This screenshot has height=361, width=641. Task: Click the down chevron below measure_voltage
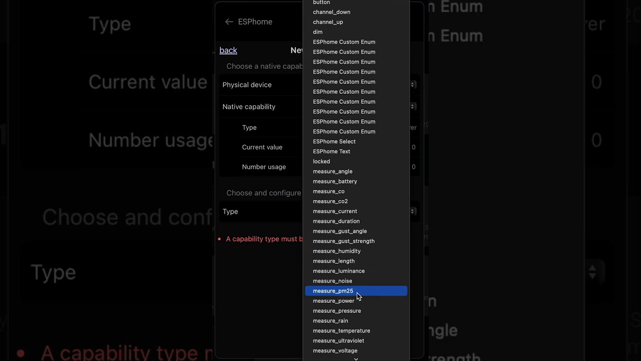click(x=356, y=358)
